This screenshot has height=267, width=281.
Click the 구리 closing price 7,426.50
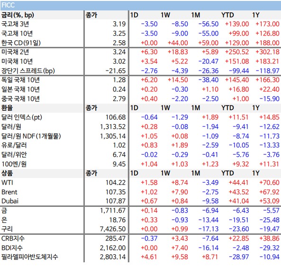point(113,229)
